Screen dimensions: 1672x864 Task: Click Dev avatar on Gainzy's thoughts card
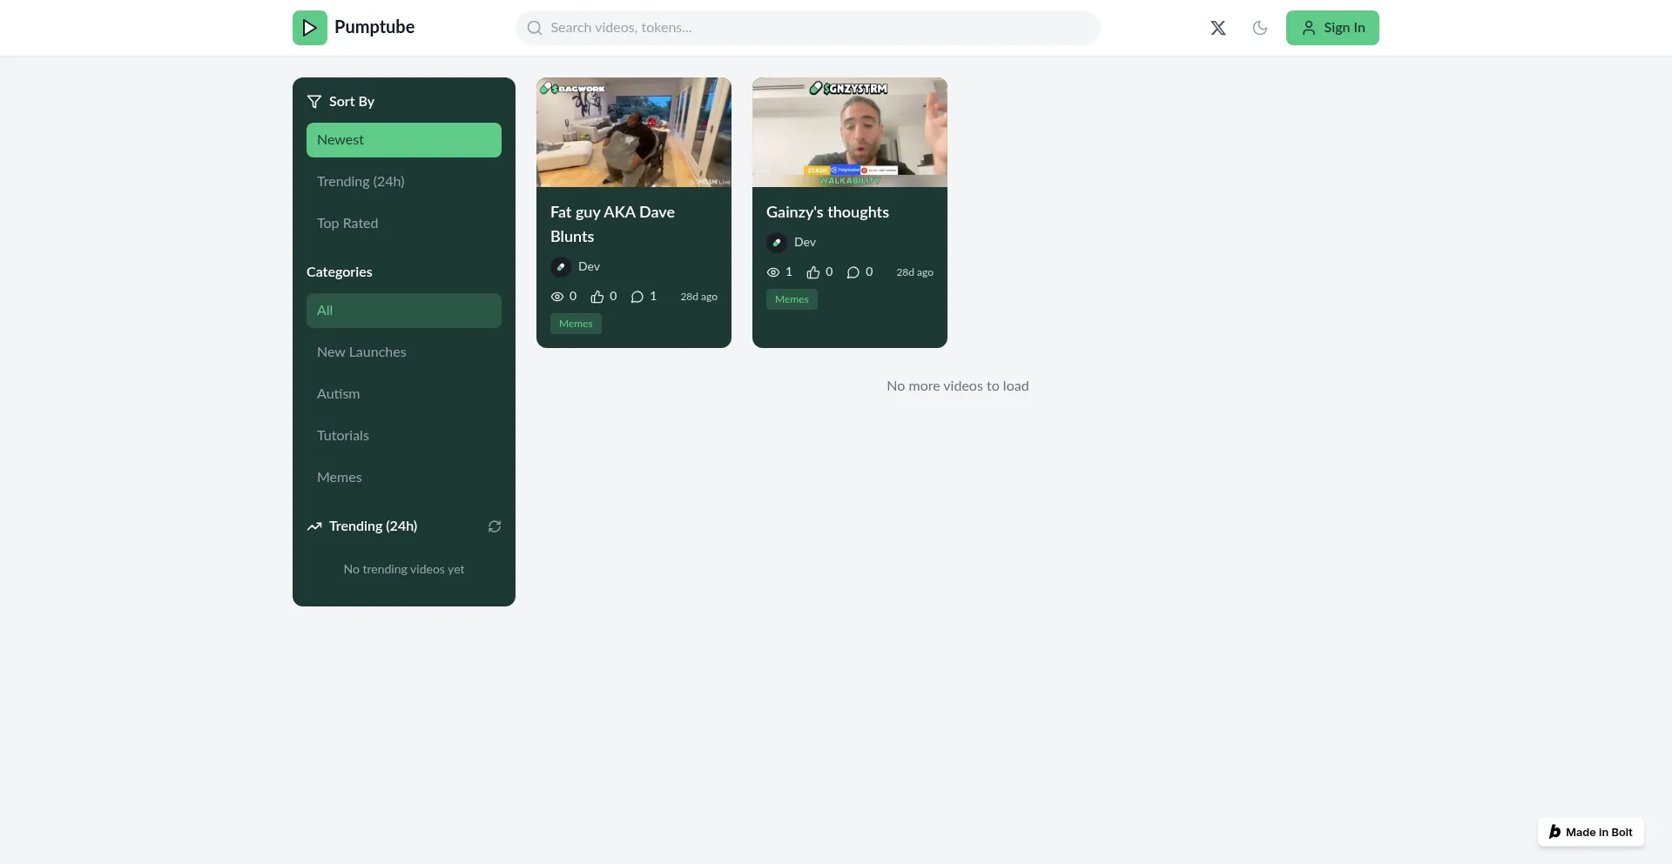[x=777, y=243]
